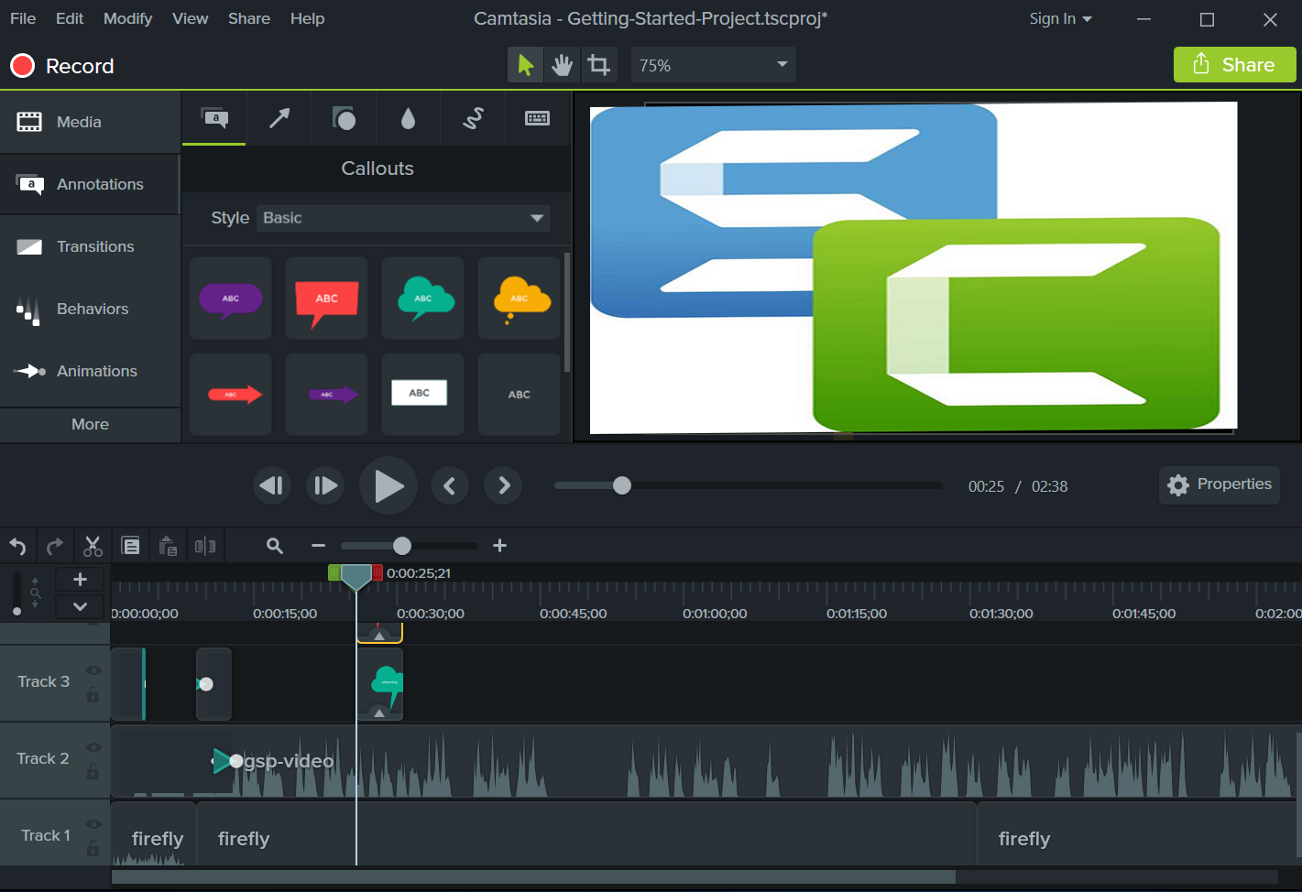Go to the next clip arrow

[x=504, y=485]
